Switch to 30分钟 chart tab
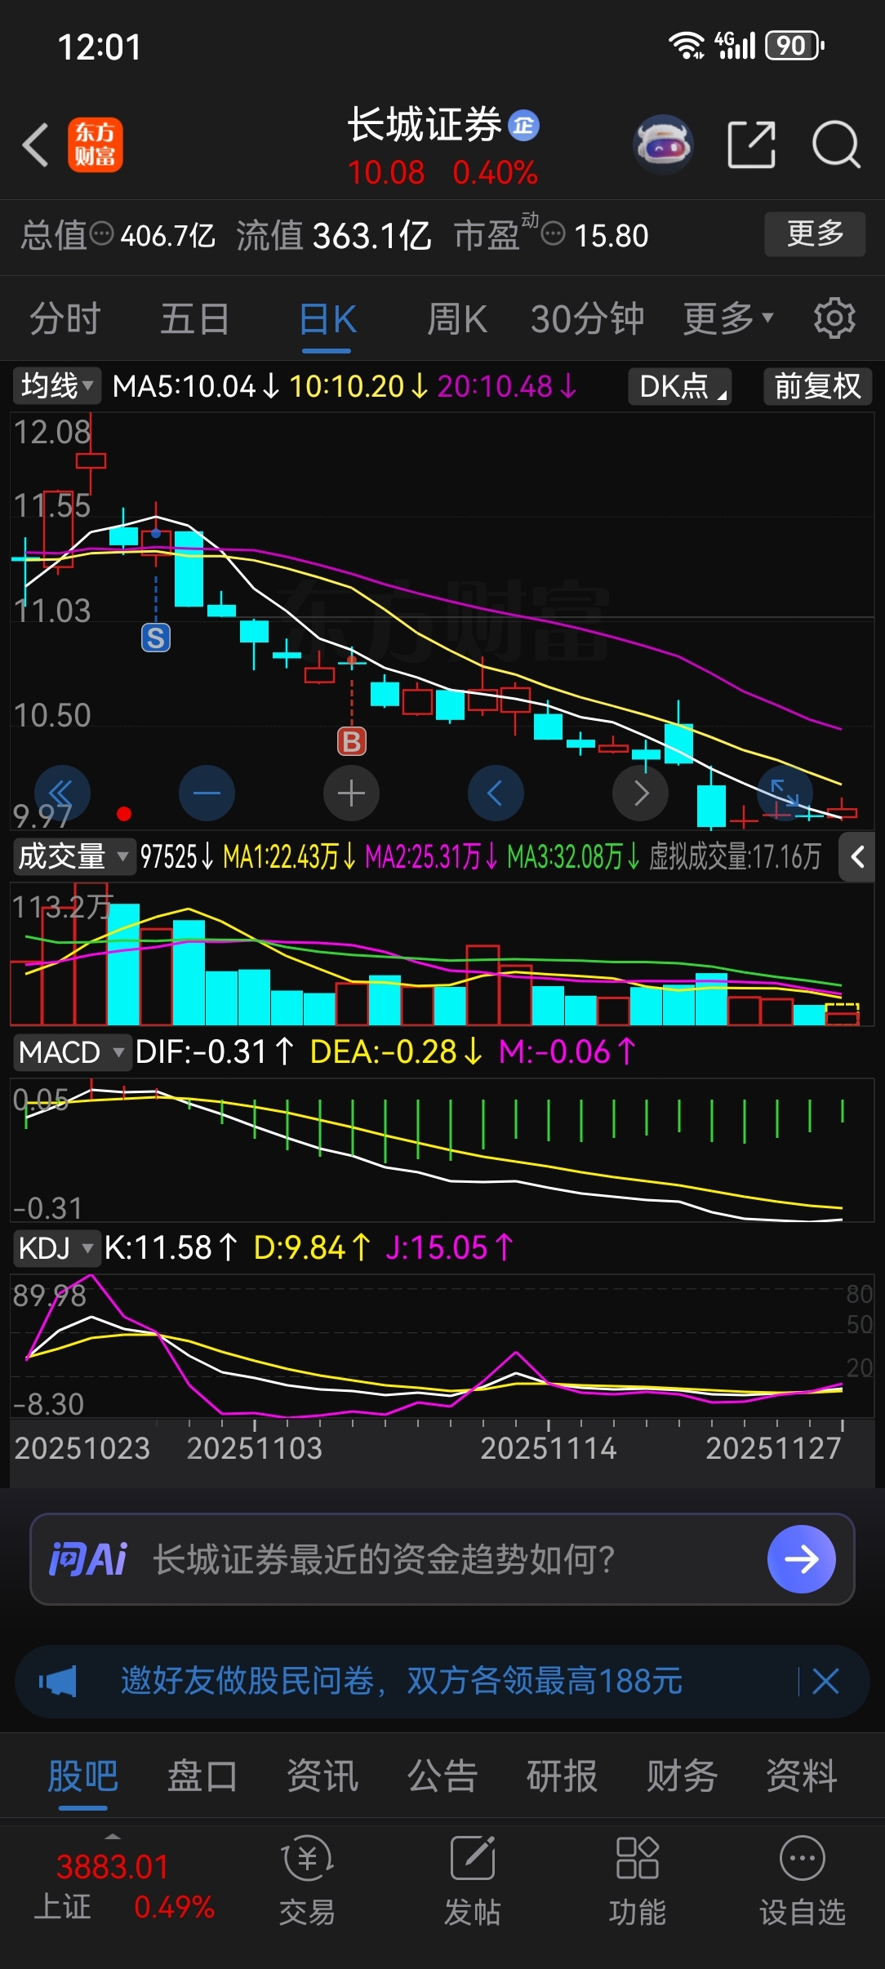The width and height of the screenshot is (885, 1969). pos(588,318)
